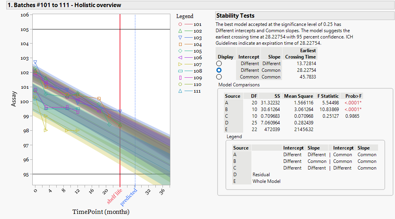Click the Earliest Crossing Time column header
This screenshot has height=219, width=395.
click(x=300, y=54)
